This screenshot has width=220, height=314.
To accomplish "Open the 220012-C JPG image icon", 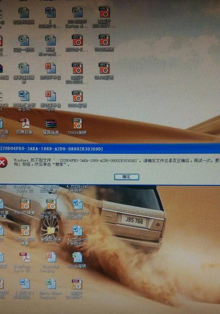I will 77,43.
